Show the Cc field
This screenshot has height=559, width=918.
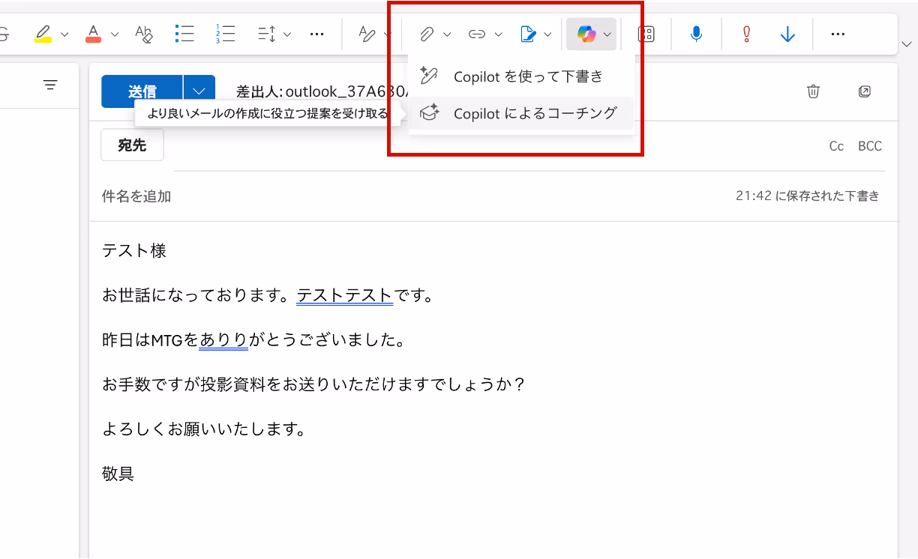(836, 146)
